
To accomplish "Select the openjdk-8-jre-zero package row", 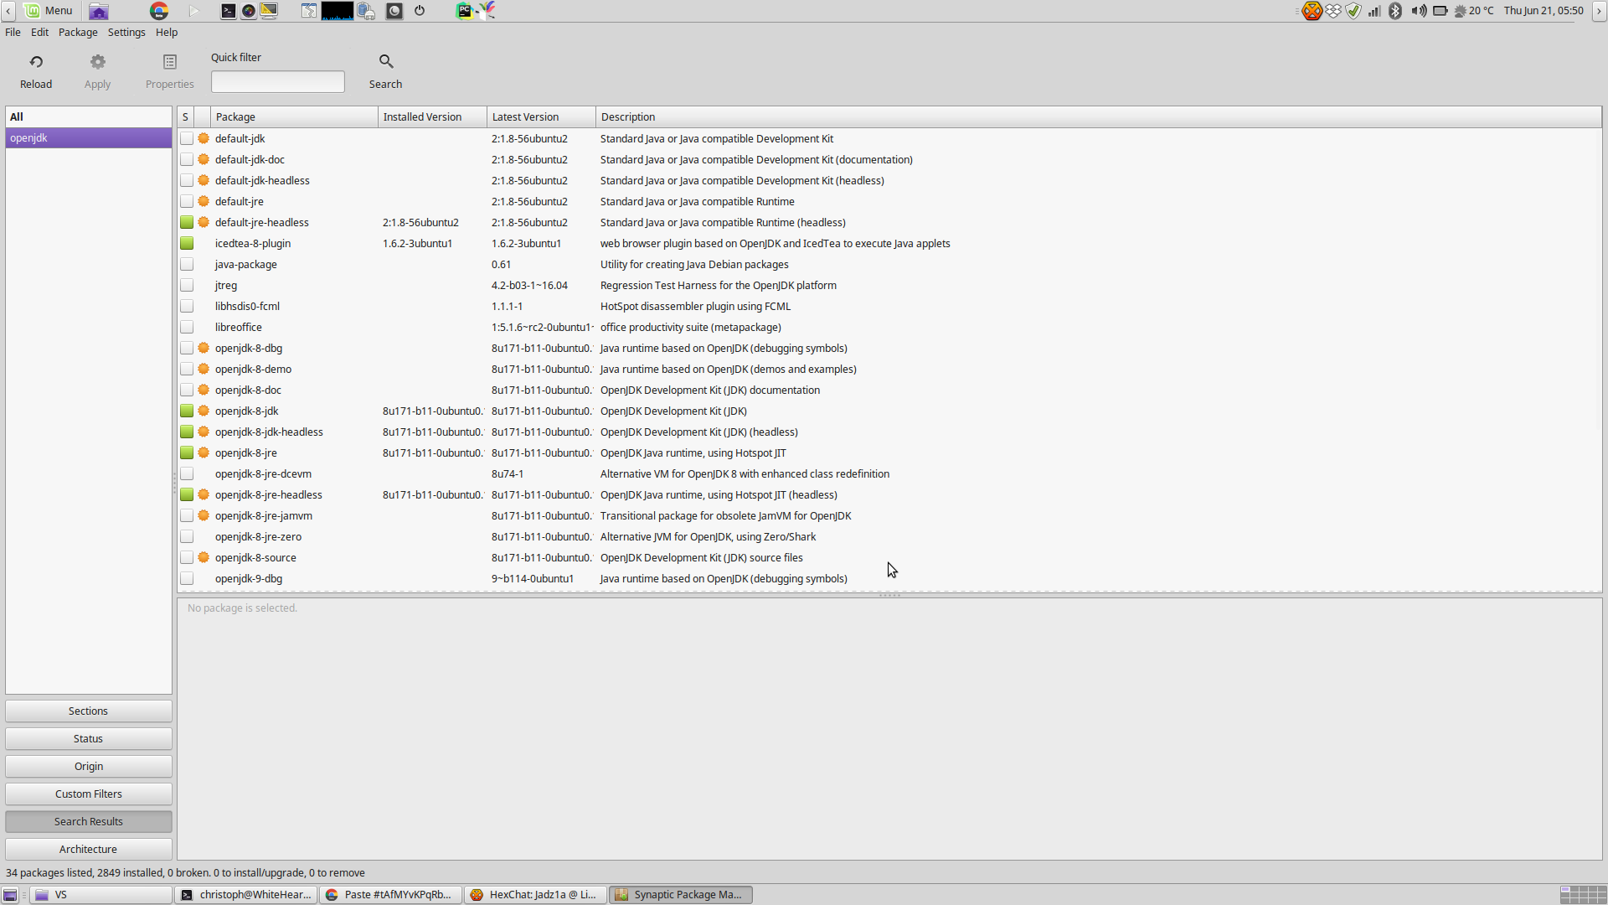I will (x=889, y=536).
